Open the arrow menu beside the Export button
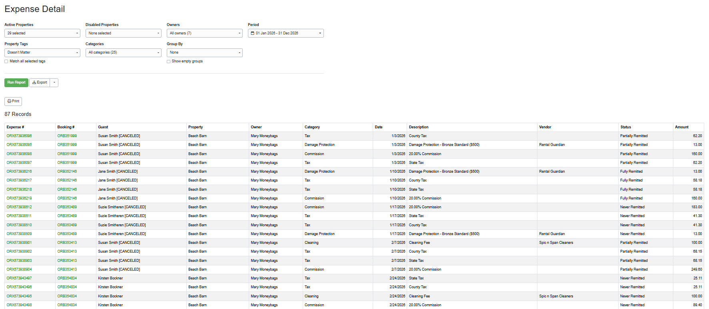Screen dimensions: 709x309 54,82
